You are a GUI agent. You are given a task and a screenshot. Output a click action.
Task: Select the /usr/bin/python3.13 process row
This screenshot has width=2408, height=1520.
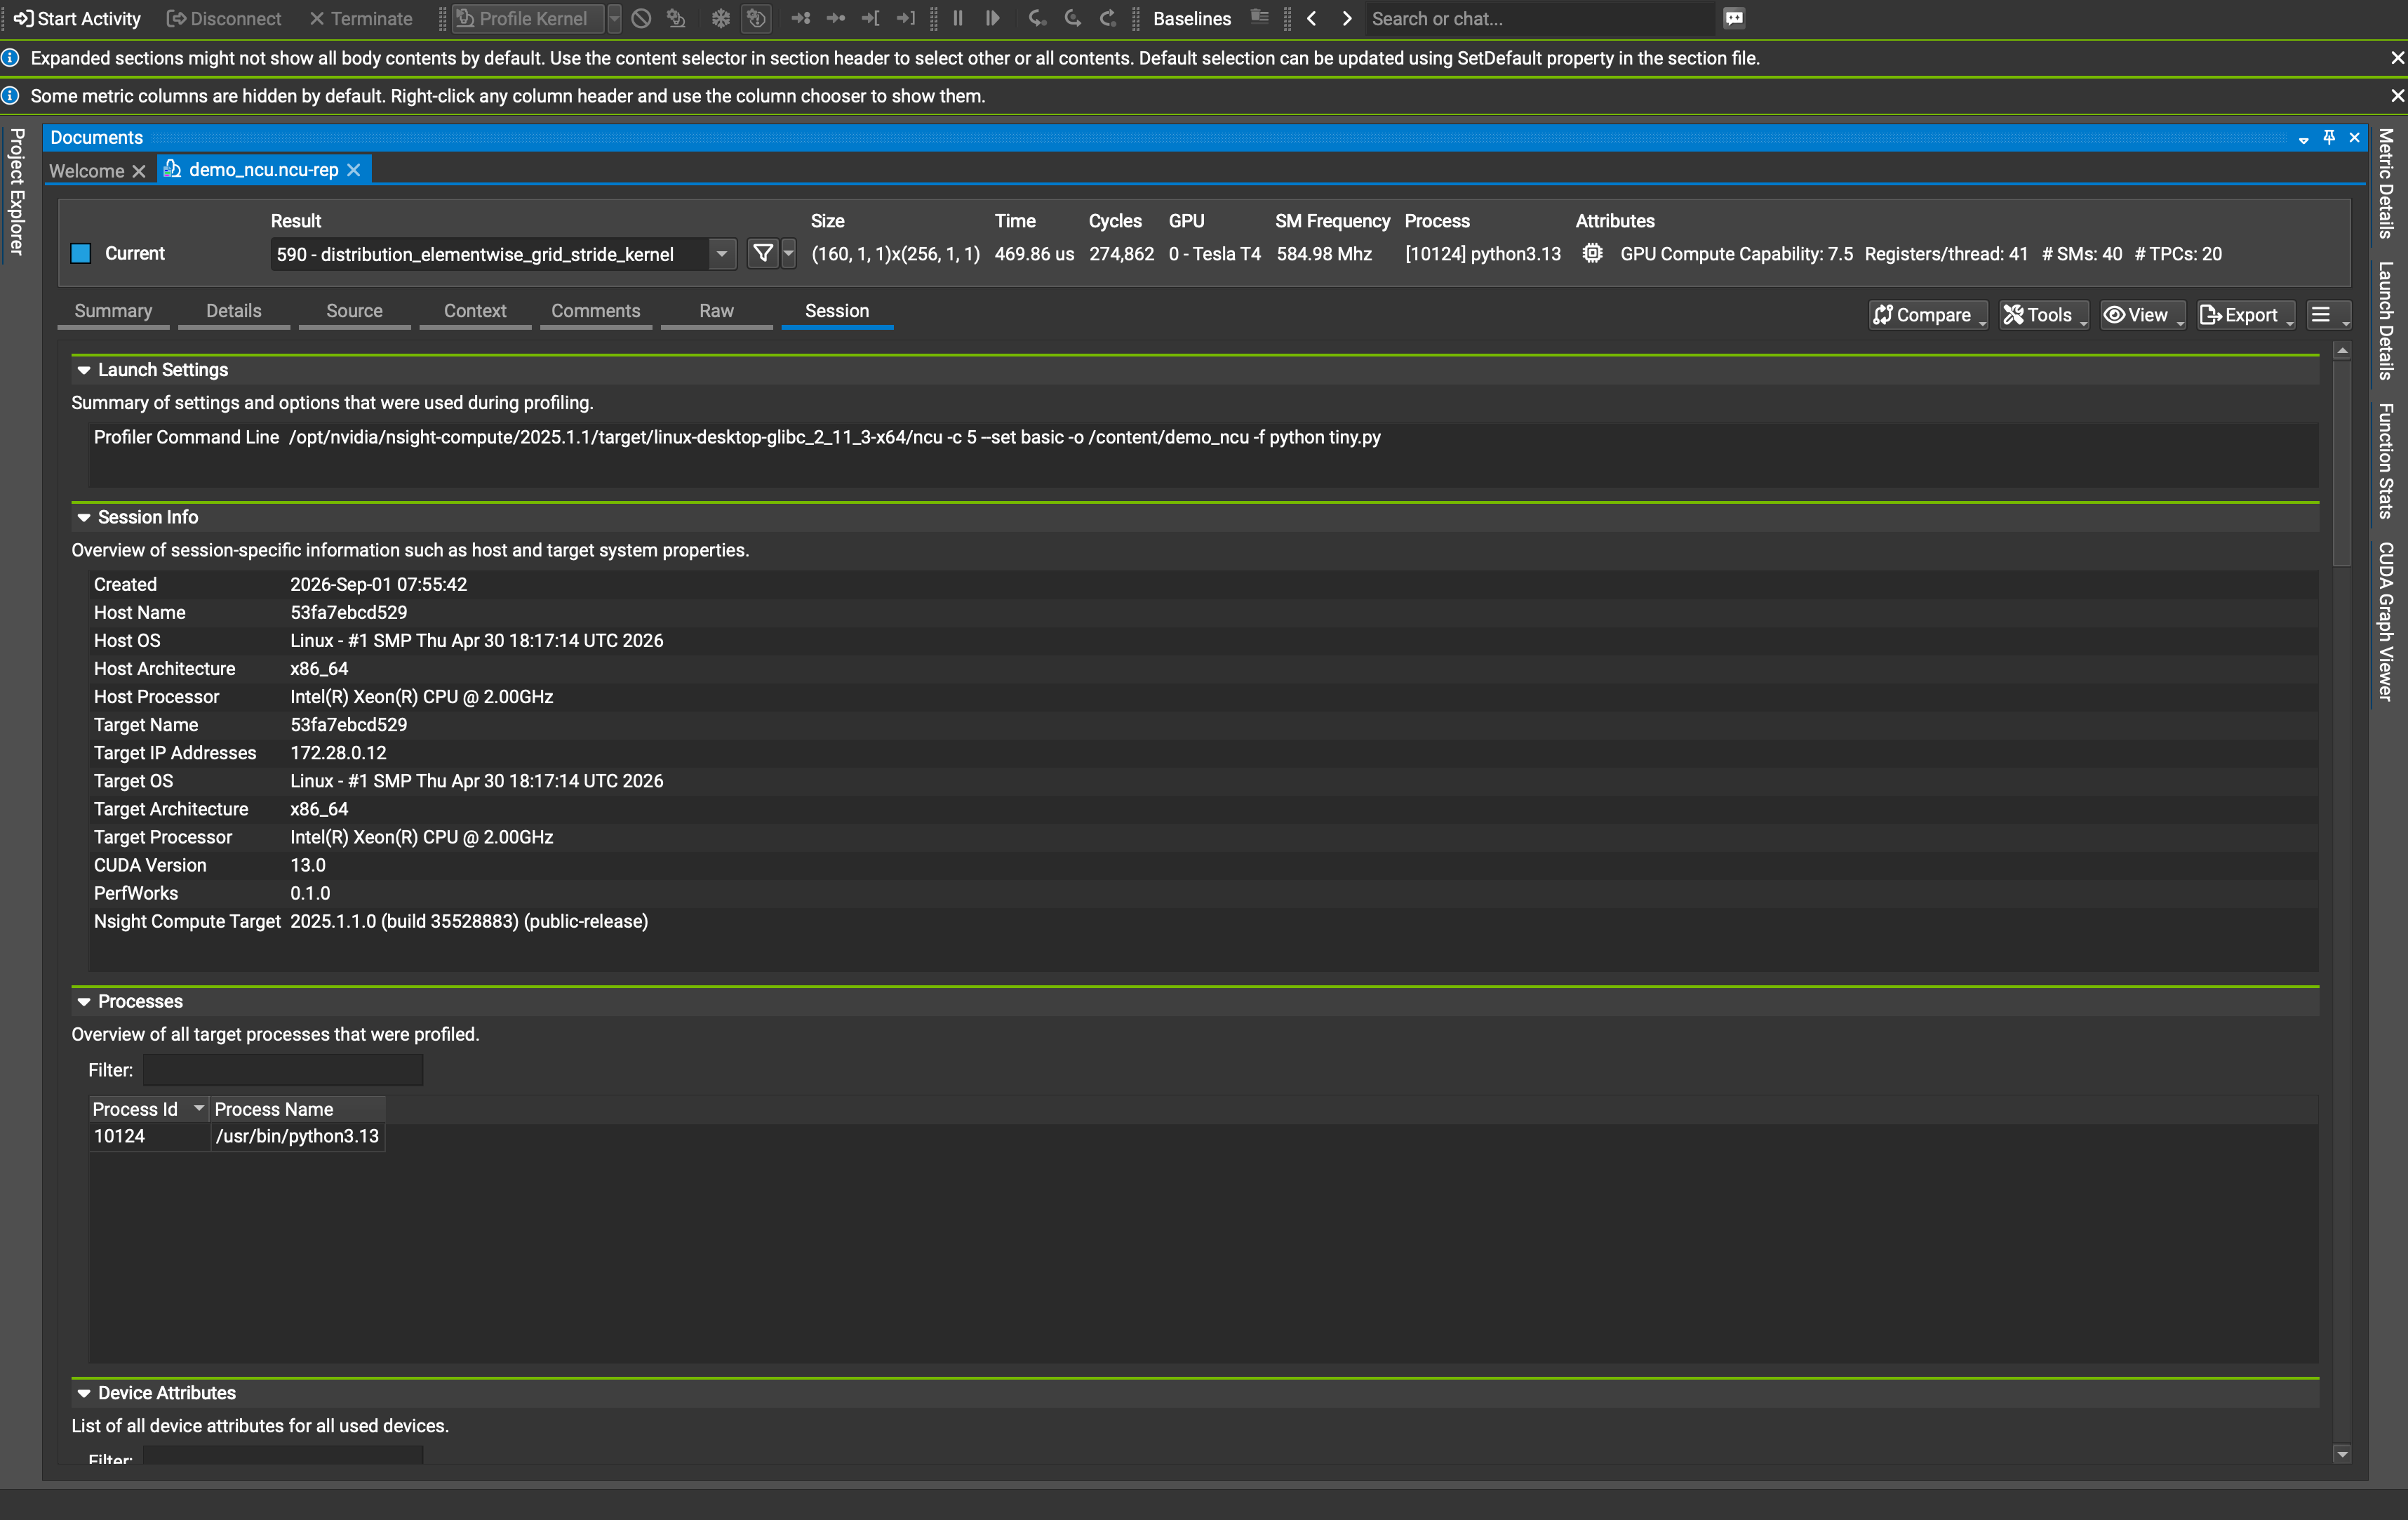point(237,1136)
